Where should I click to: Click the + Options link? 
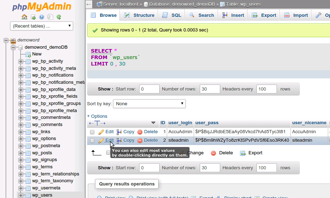click(x=97, y=116)
